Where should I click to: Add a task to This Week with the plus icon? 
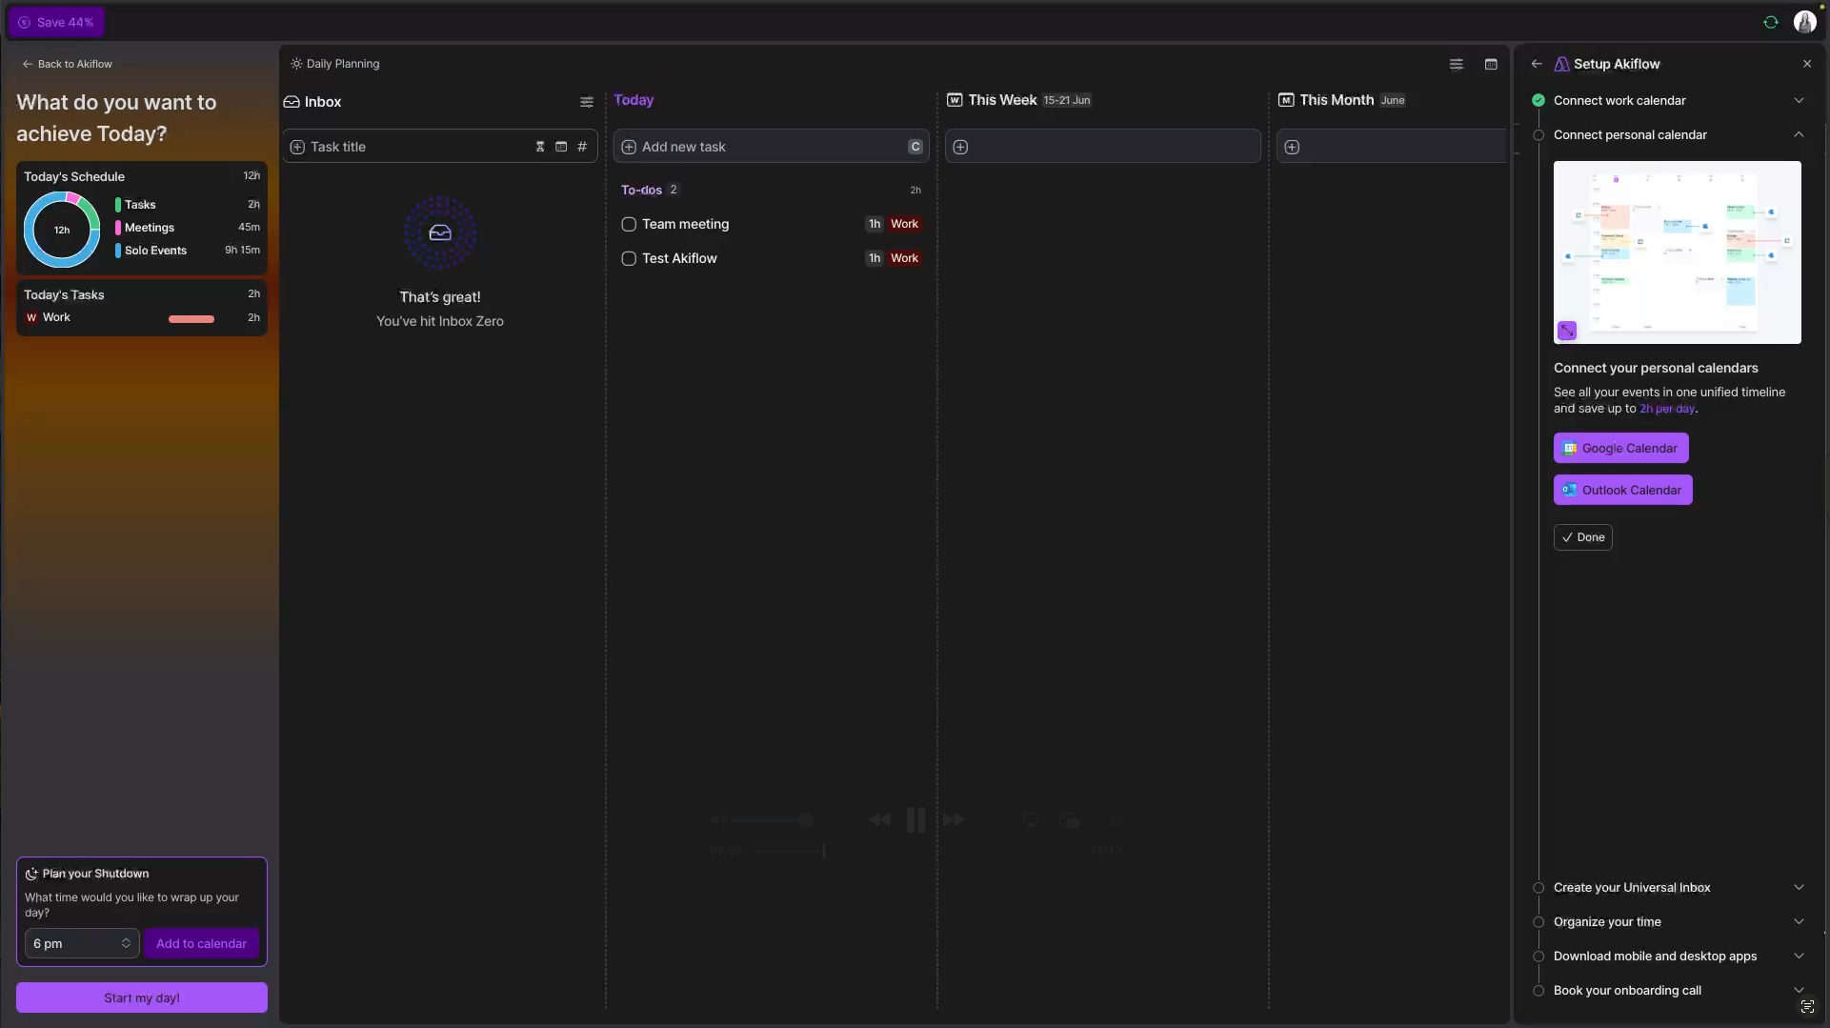tap(960, 147)
